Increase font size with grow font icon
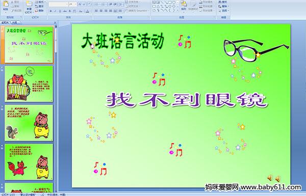Screen dimensions: 306x196 80,4
